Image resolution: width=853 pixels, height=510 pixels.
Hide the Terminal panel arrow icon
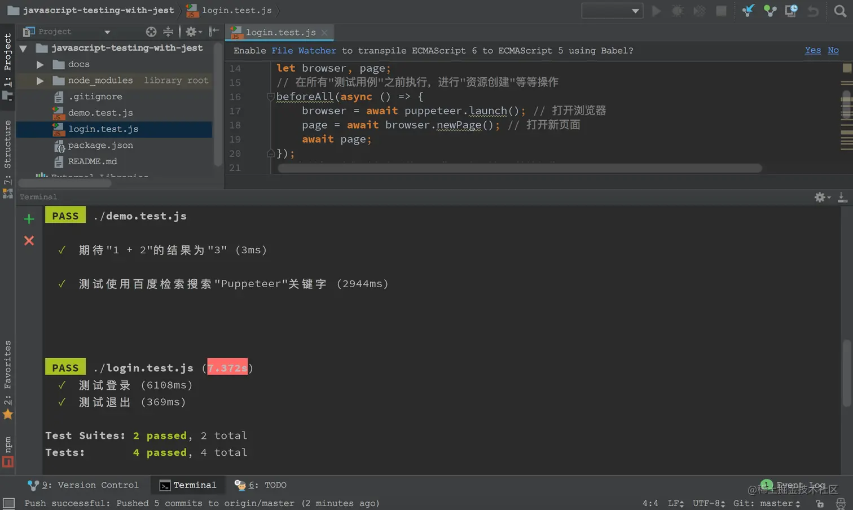pyautogui.click(x=842, y=197)
